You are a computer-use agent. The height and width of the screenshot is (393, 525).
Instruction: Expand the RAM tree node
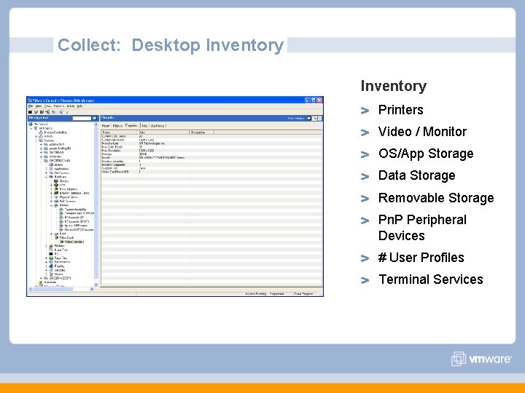tap(51, 234)
